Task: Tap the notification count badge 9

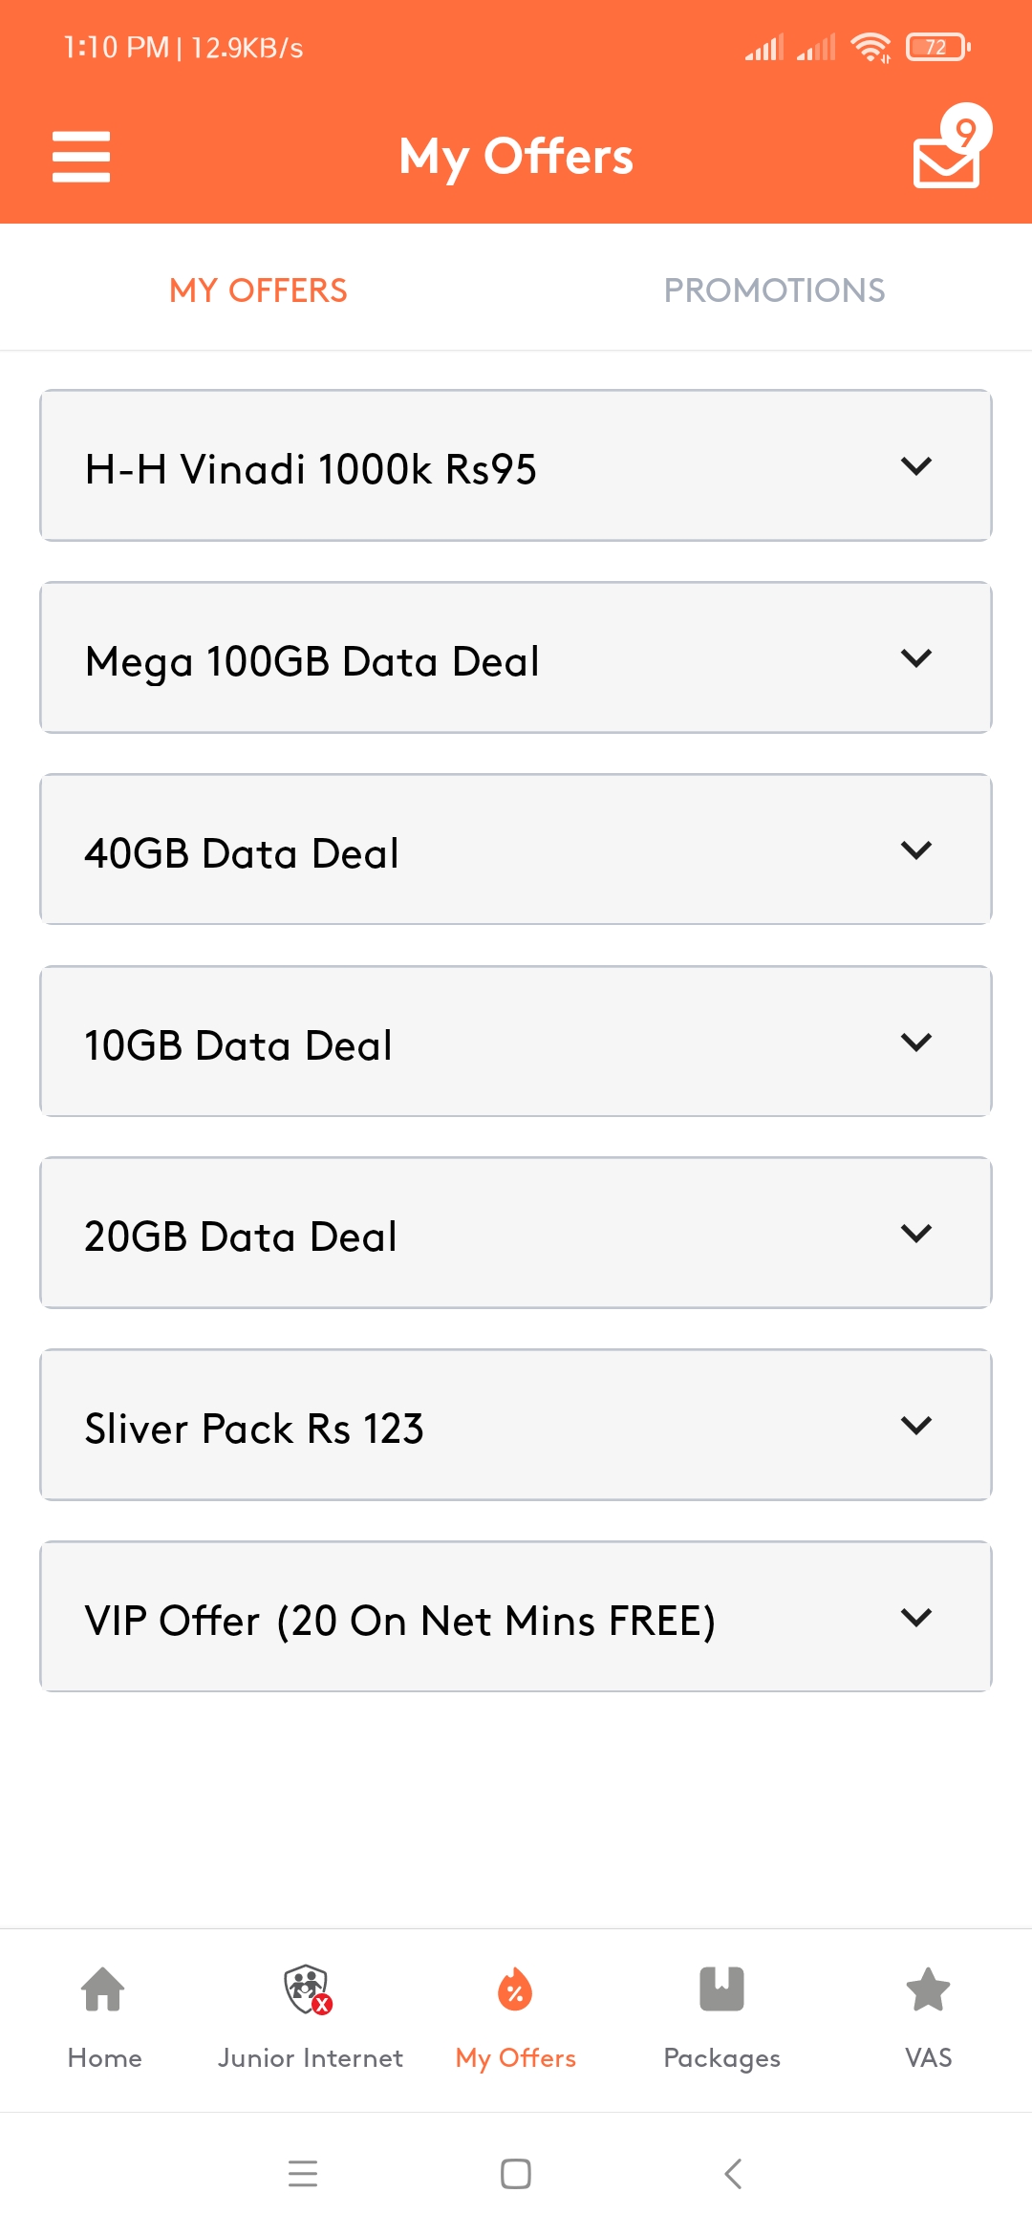Action: click(x=966, y=130)
